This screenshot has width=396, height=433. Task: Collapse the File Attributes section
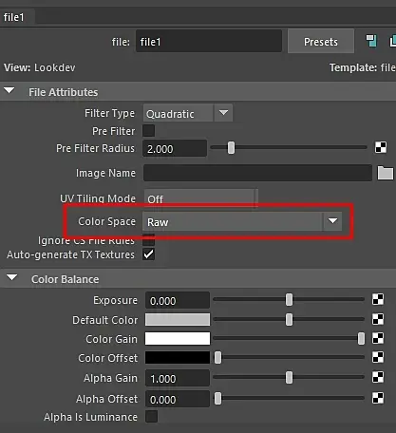click(9, 91)
